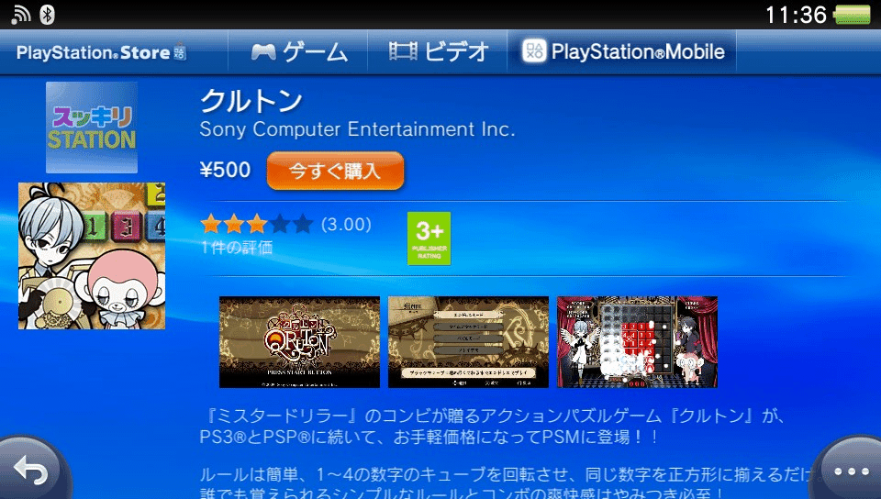Switch to the ゲーム tab

[x=299, y=52]
